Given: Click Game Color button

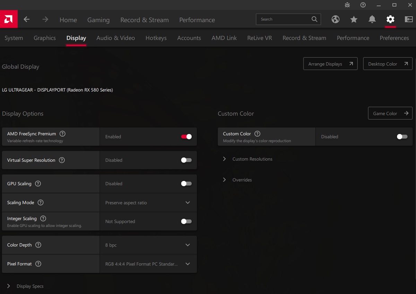Looking at the screenshot, I should (390, 113).
